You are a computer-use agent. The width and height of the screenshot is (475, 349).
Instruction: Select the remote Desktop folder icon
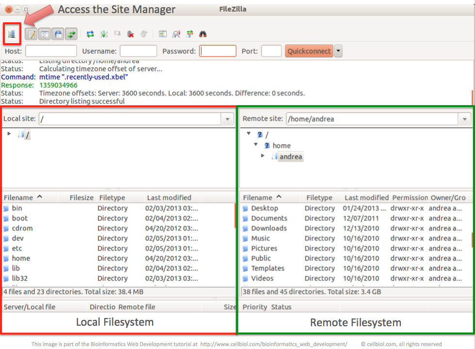pos(245,208)
